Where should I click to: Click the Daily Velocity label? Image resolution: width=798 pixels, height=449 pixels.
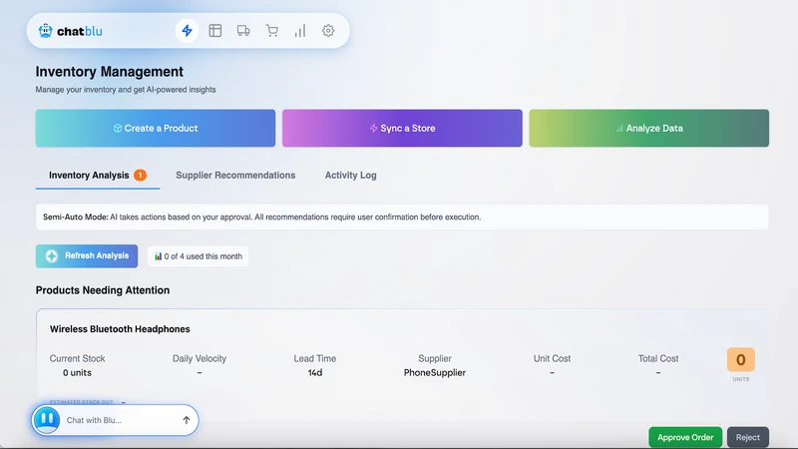coord(199,358)
